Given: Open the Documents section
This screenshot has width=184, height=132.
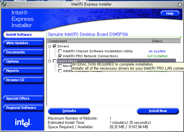Looking at the screenshot, I should click(x=23, y=52).
